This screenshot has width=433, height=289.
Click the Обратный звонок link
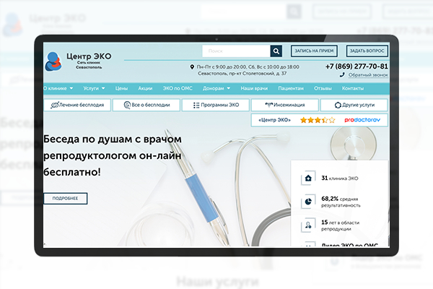click(x=368, y=75)
